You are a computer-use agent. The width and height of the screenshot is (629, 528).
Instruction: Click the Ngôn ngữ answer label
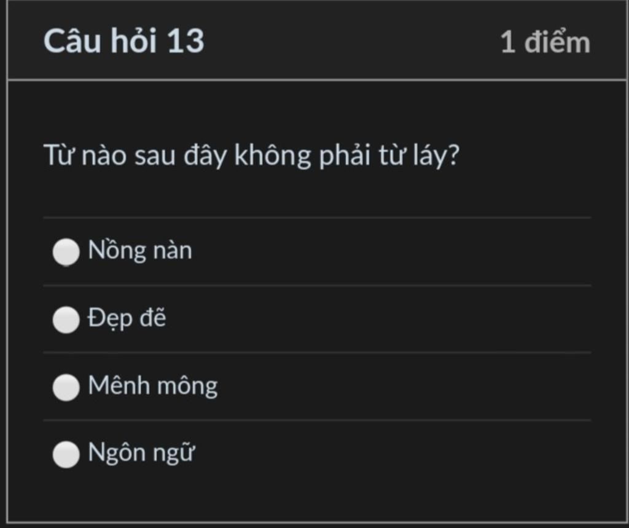[x=141, y=454]
